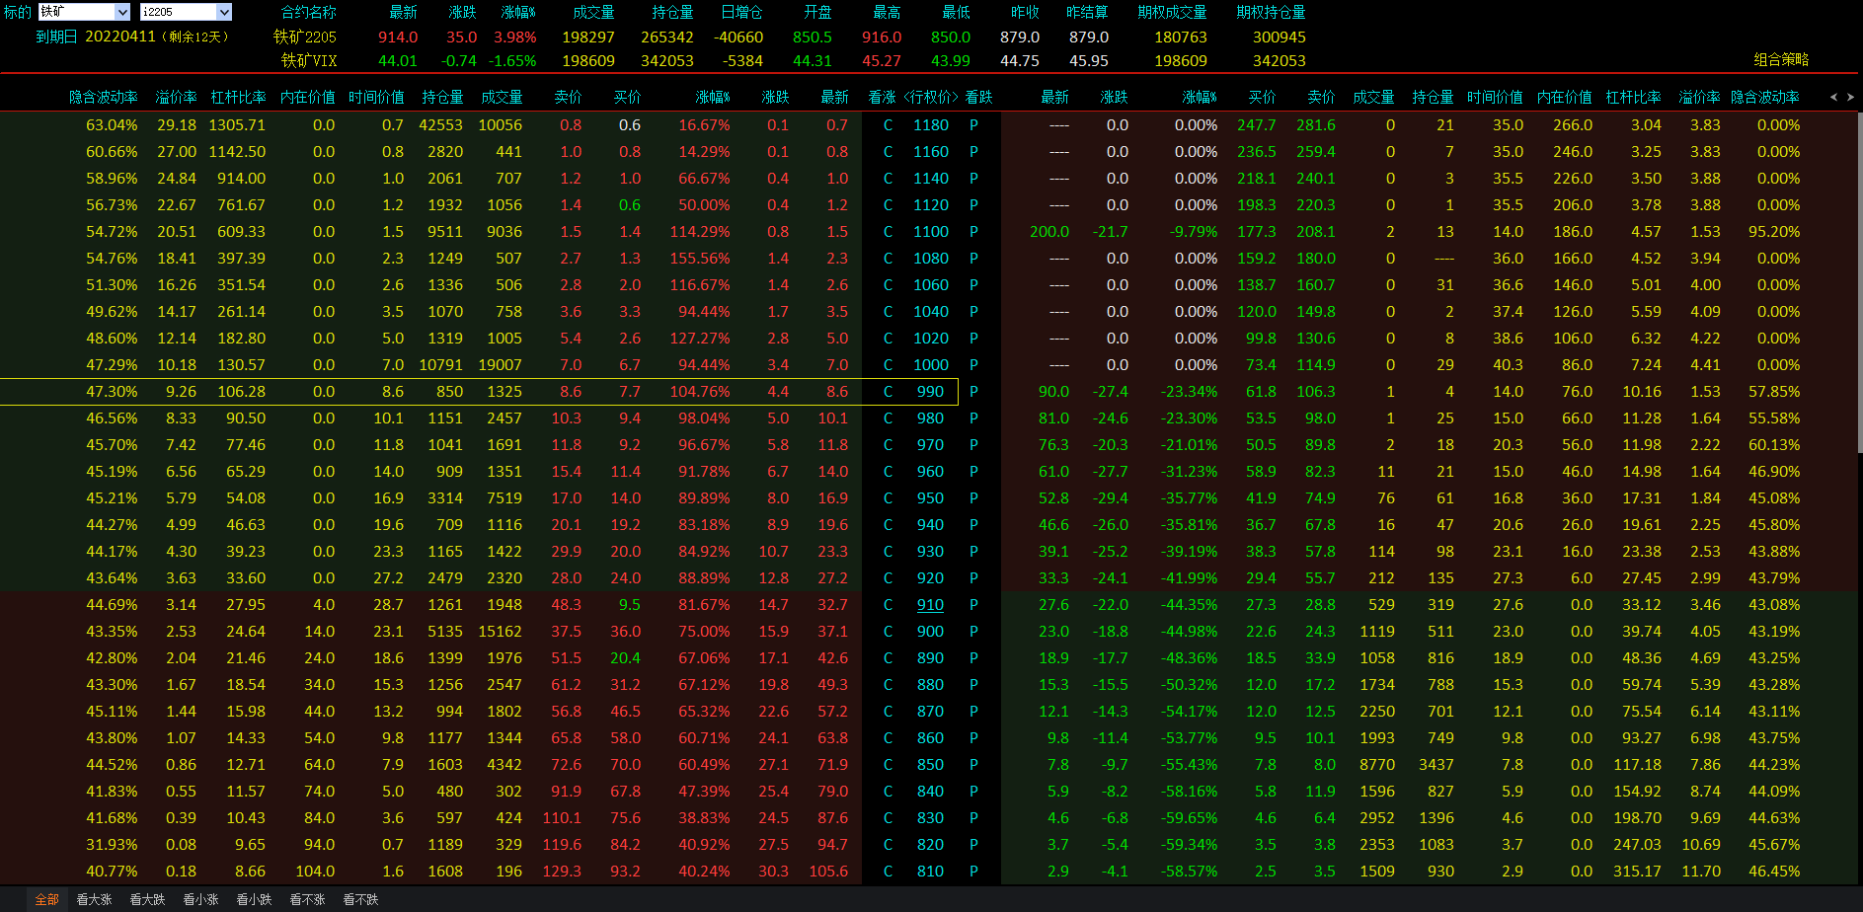
Task: Click implied volatility 63.04% in the 1180 row
Action: (x=112, y=124)
